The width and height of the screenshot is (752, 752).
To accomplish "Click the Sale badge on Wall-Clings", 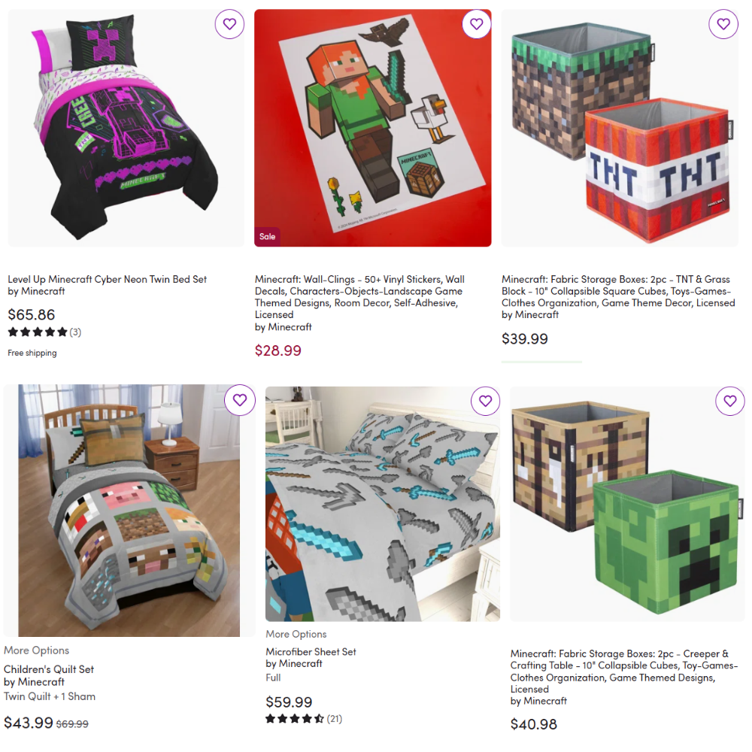I will pos(267,236).
